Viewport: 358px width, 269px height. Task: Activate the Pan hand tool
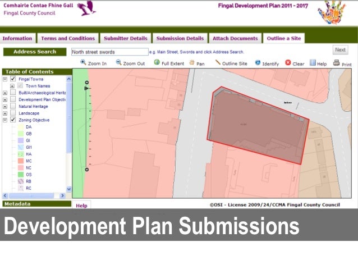coord(192,63)
